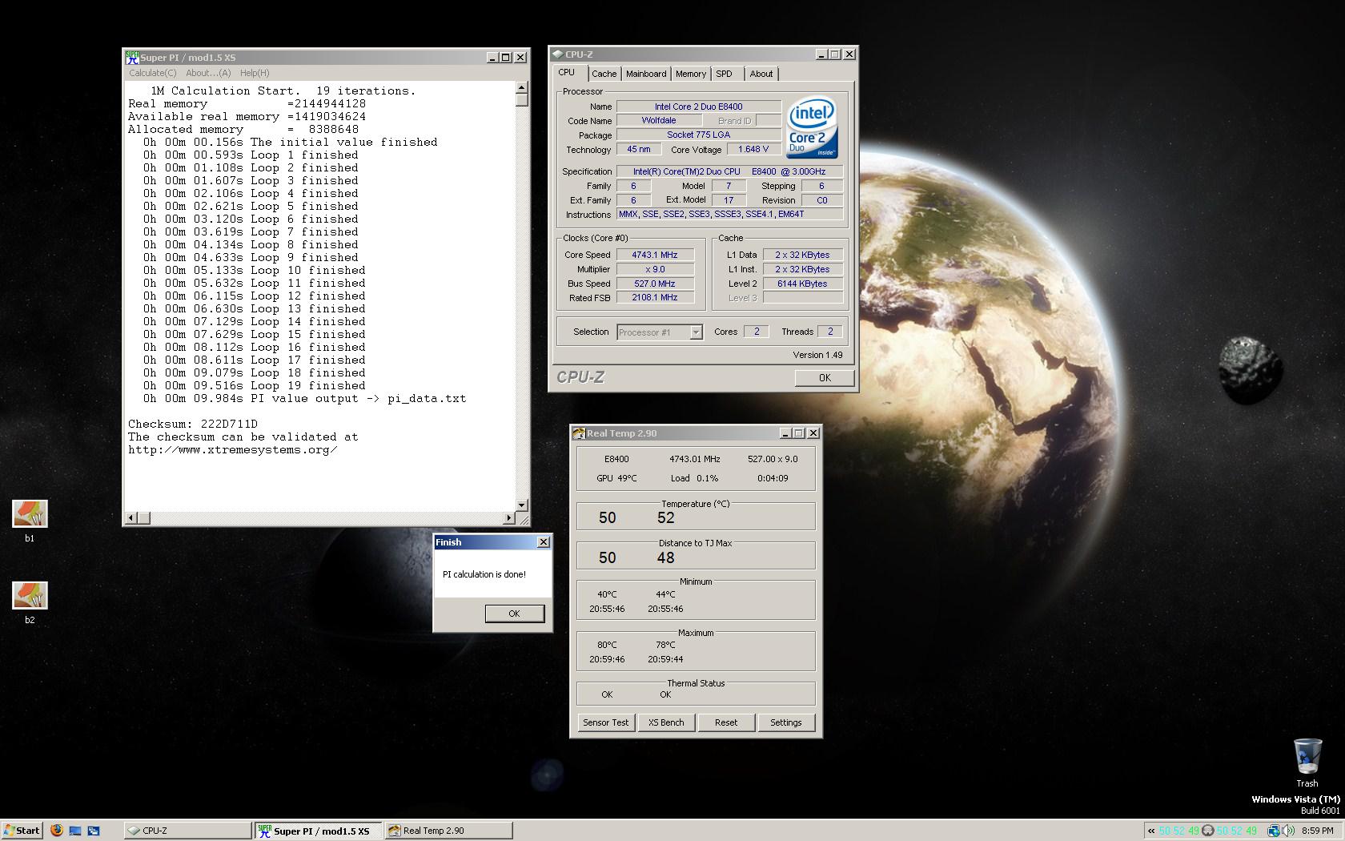1345x841 pixels.
Task: Open Calculate(C) menu in Super PI
Action: [153, 73]
